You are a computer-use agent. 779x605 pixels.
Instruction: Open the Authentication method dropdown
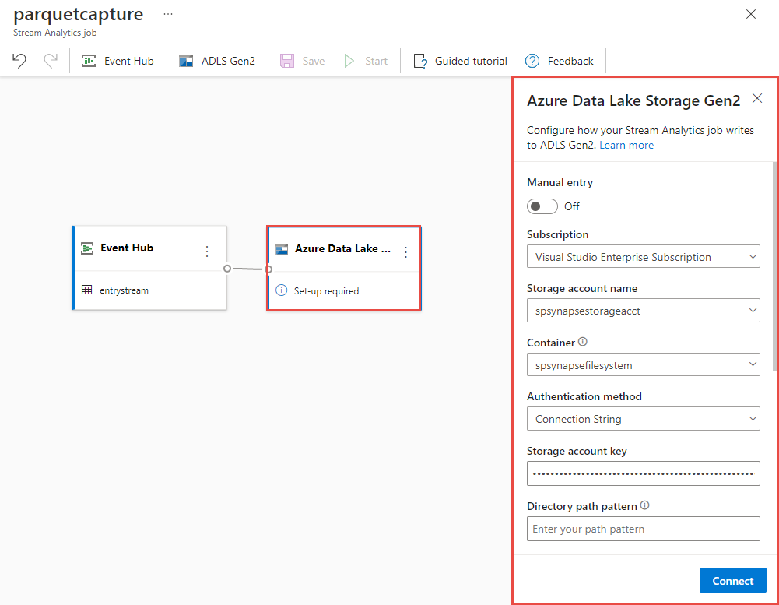644,419
